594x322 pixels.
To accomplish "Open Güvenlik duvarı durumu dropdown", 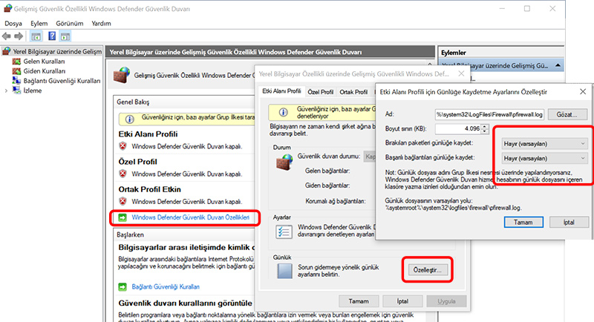I will (369, 157).
